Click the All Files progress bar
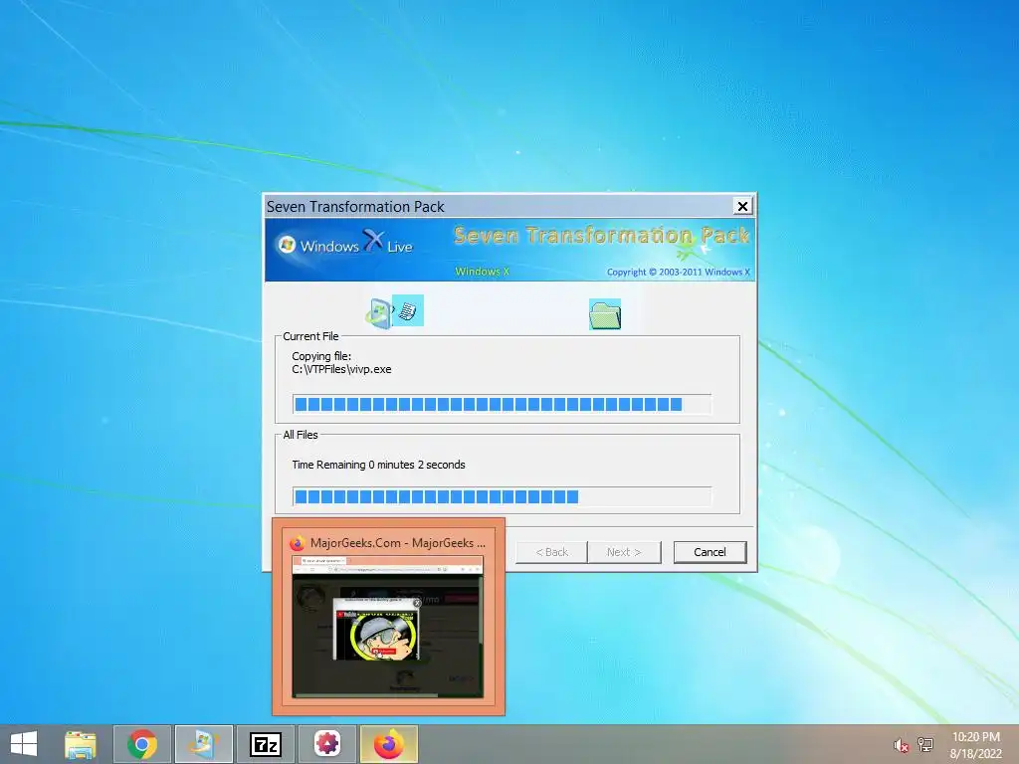 [x=502, y=497]
